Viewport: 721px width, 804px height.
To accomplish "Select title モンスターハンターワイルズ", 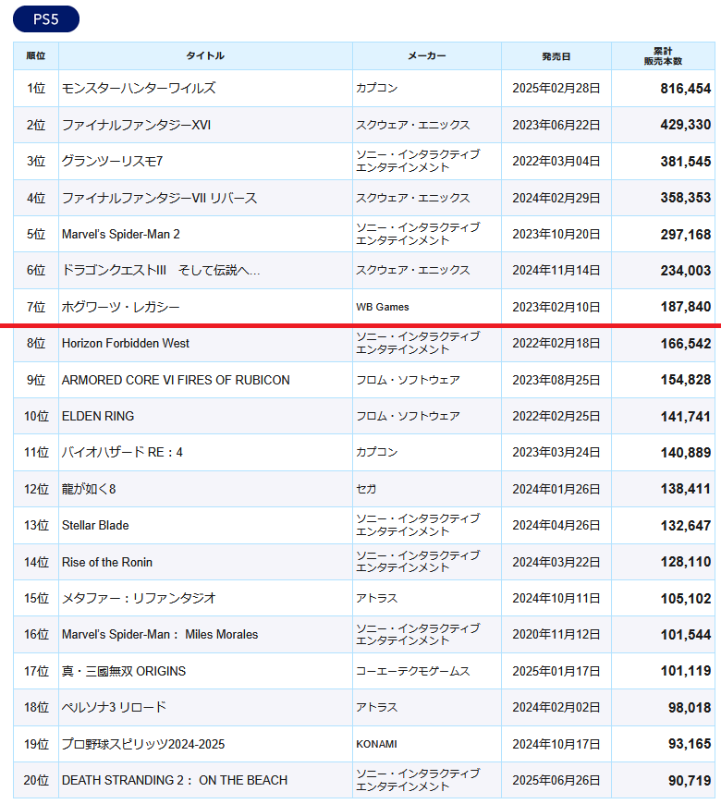I will click(139, 88).
